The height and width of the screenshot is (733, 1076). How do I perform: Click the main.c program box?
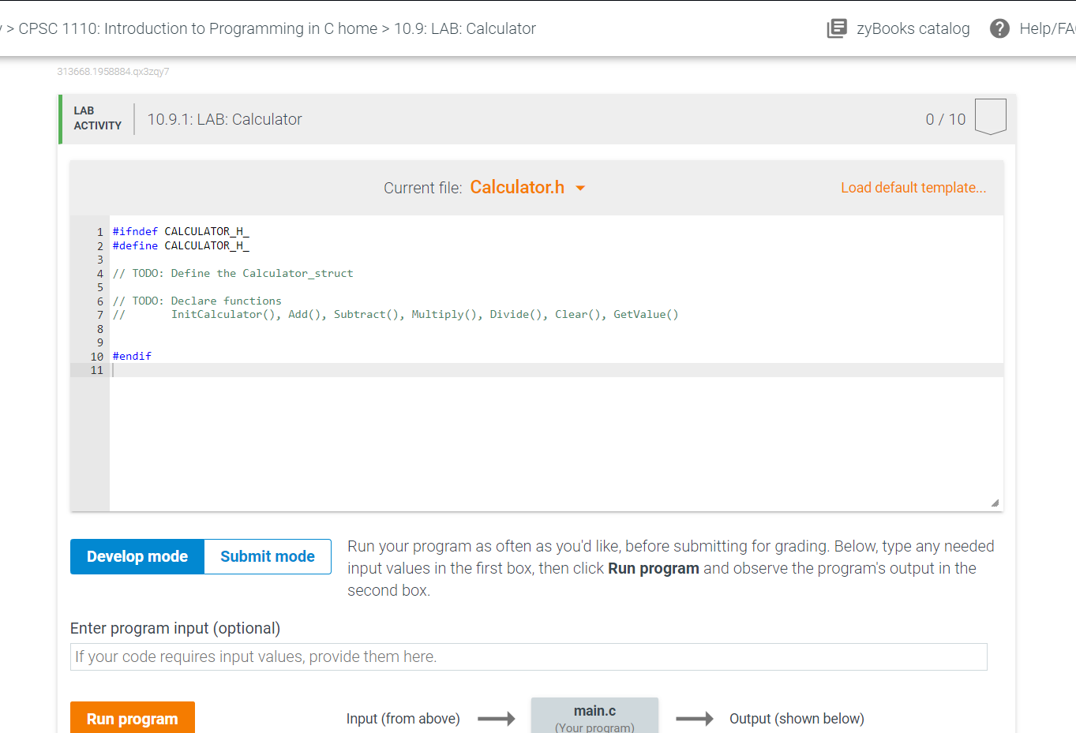coord(594,715)
